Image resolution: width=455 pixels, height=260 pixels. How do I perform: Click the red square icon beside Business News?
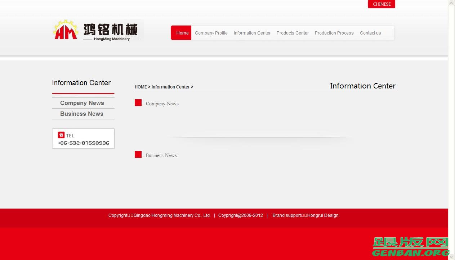(138, 154)
